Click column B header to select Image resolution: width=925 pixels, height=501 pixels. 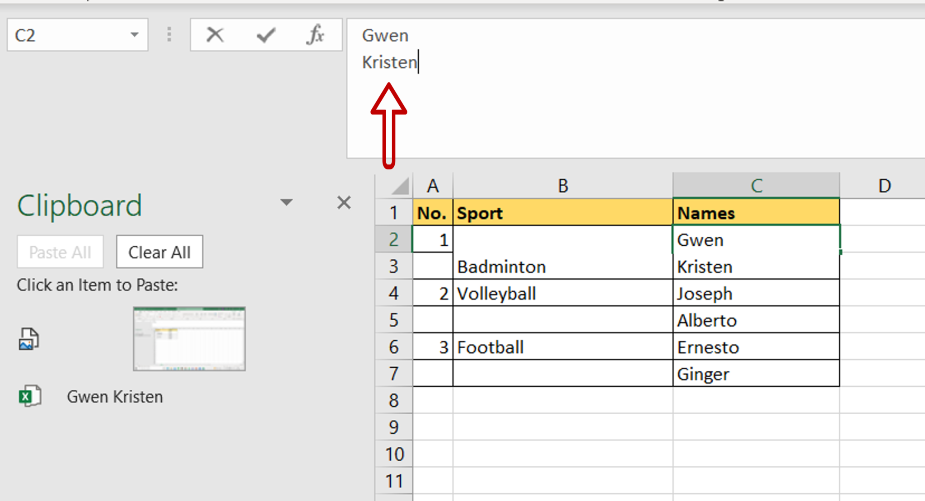click(561, 185)
